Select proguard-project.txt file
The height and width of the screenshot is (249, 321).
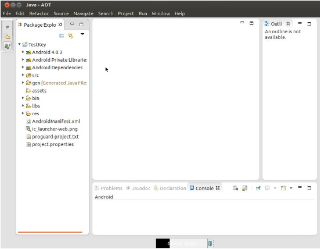(x=53, y=137)
